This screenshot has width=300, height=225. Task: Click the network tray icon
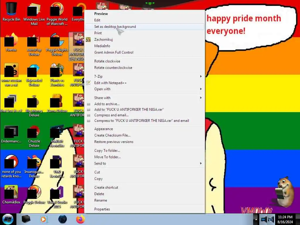click(x=264, y=219)
